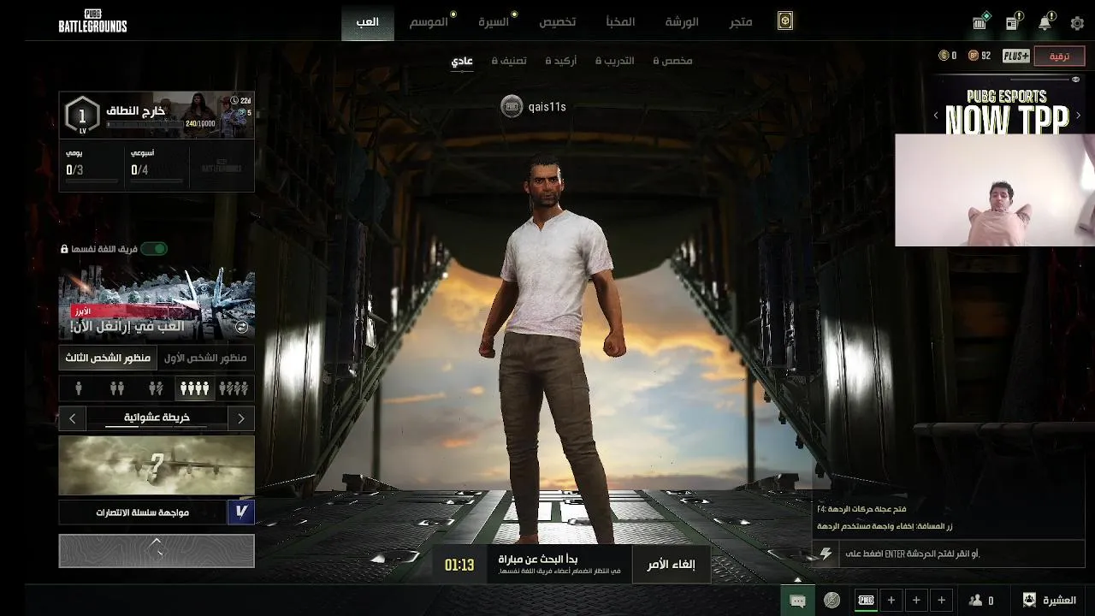Click refresh icon on featured Erangel banner
This screenshot has height=616, width=1095.
point(242,327)
